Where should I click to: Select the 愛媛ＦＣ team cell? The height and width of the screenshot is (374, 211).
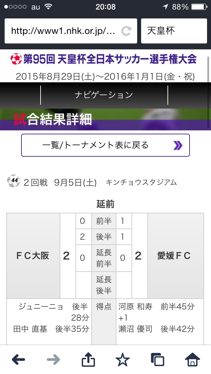174,255
